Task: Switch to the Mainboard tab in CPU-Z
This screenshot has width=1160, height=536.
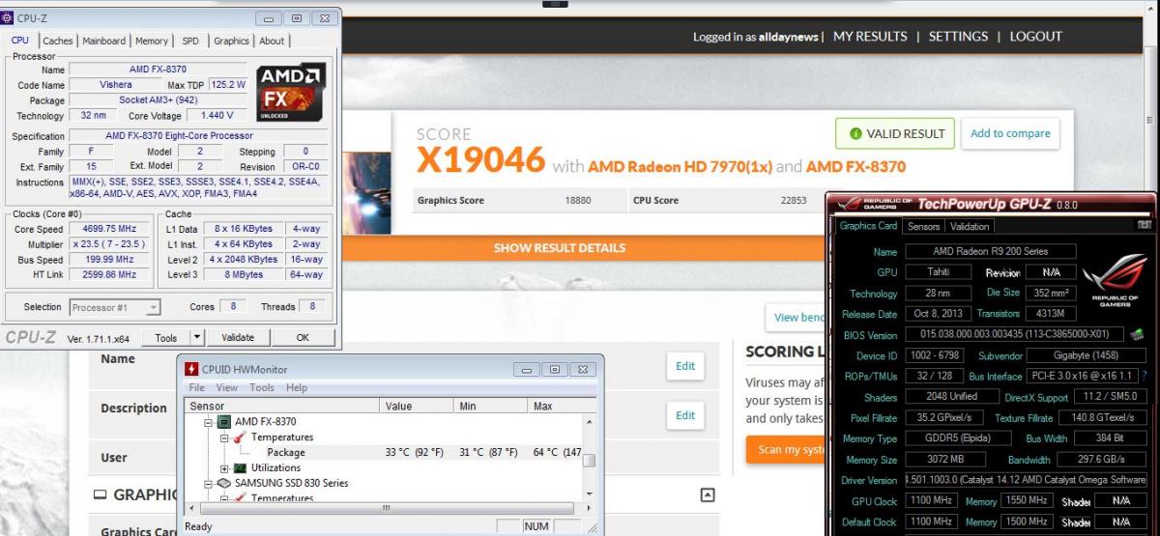Action: coord(103,41)
